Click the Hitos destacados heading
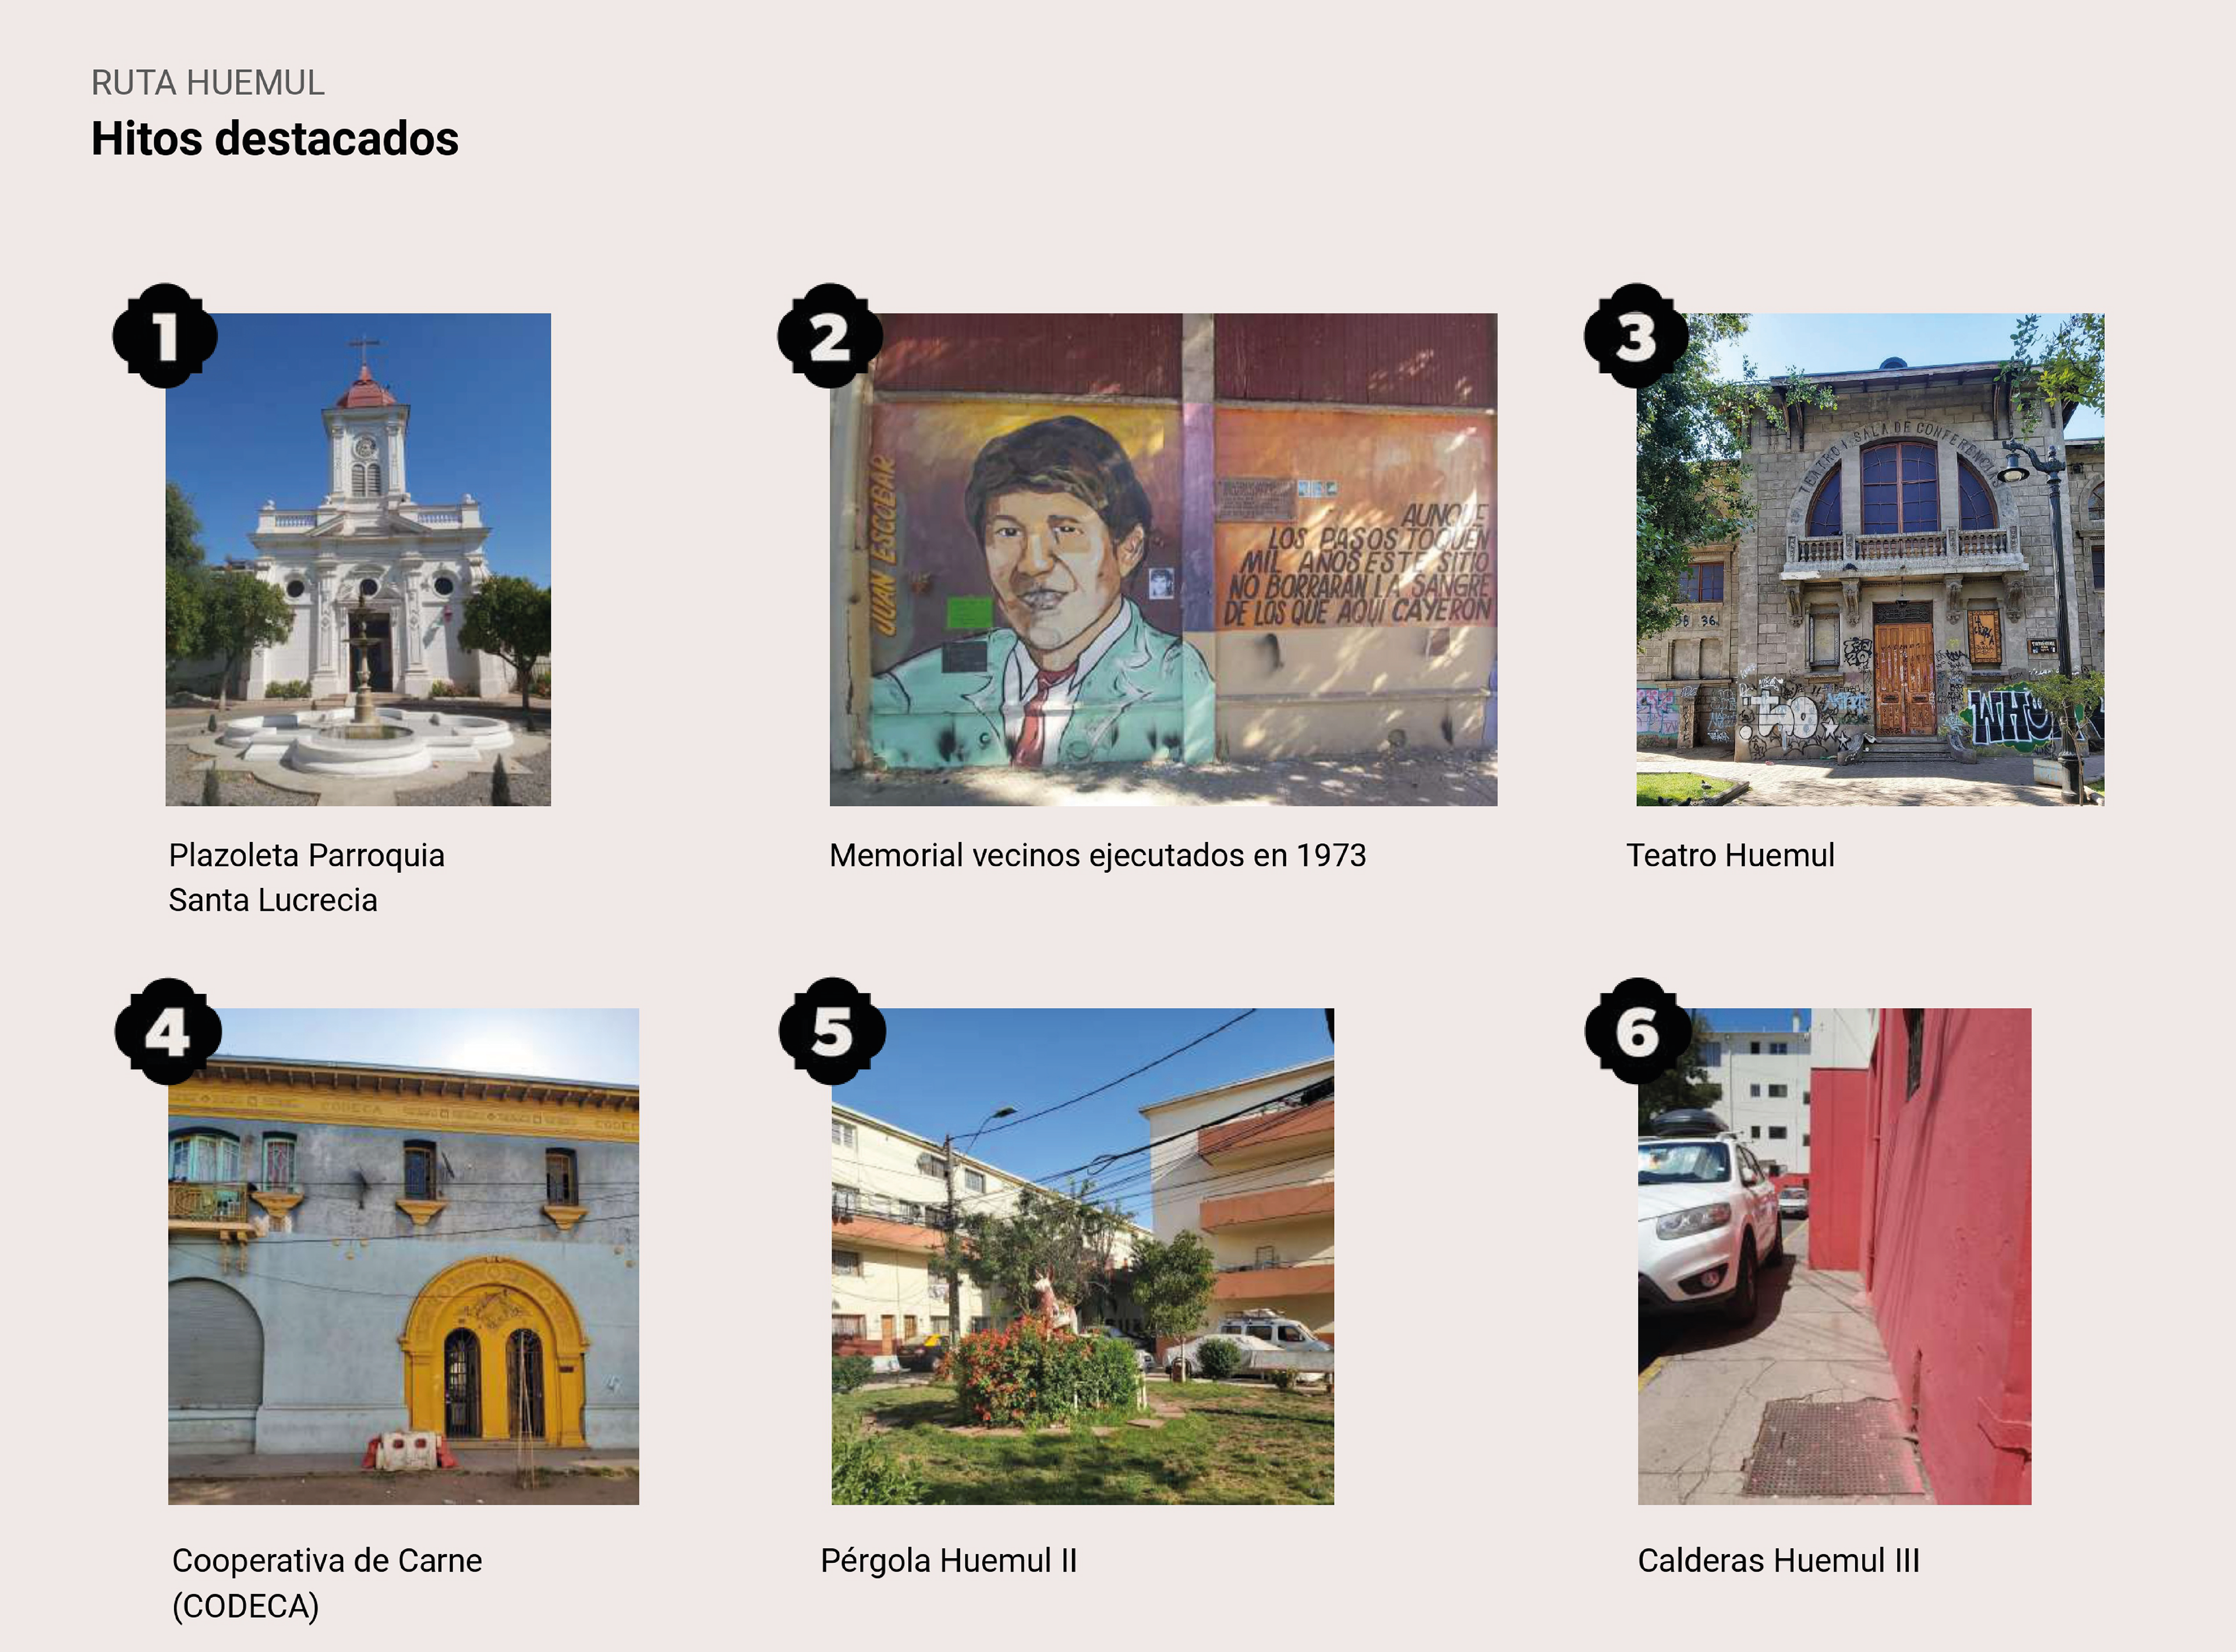Viewport: 2236px width, 1652px height. tap(275, 139)
